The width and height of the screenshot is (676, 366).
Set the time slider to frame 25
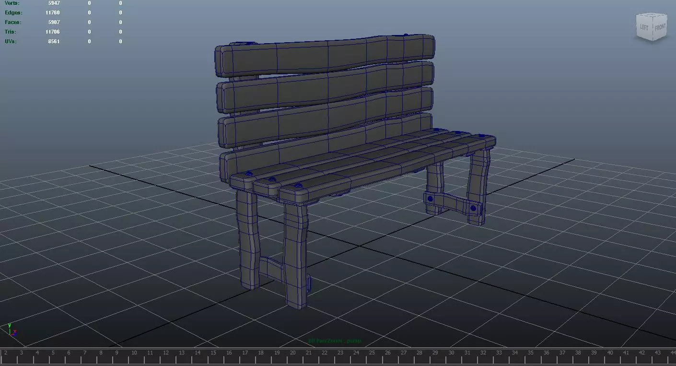(x=372, y=353)
